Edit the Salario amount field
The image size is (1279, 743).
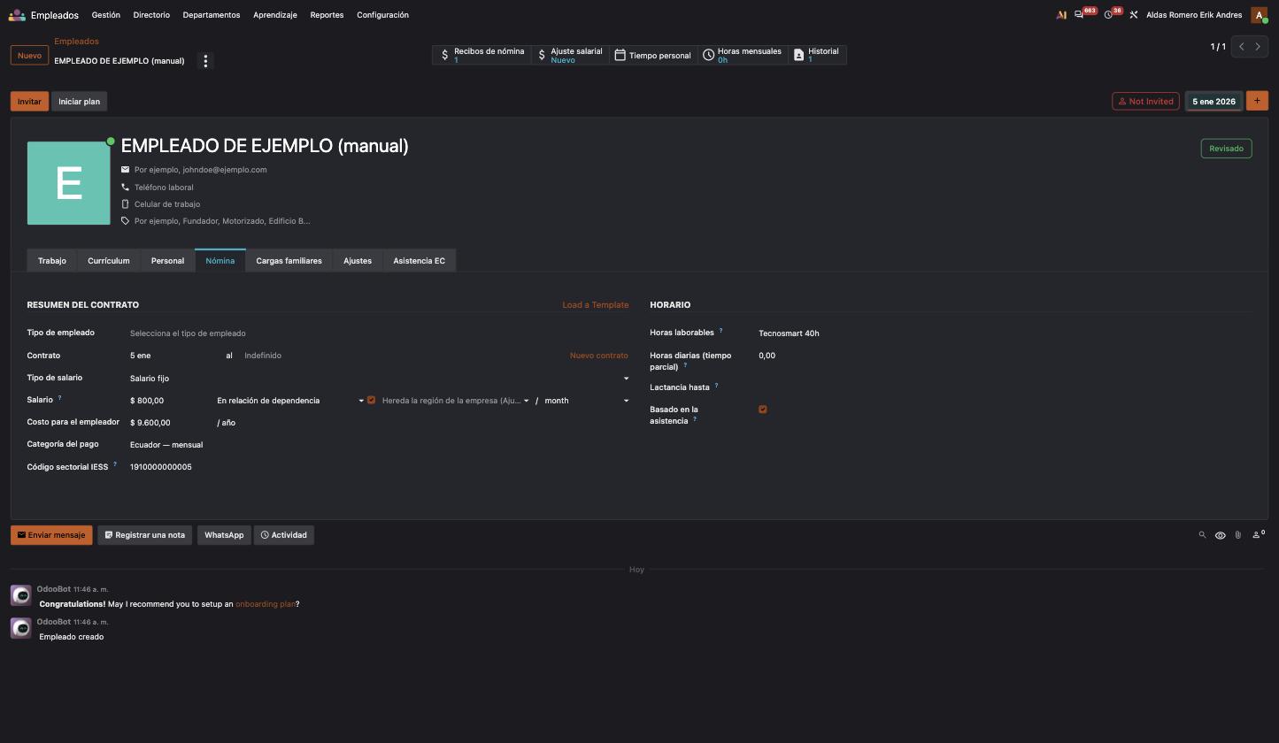168,401
